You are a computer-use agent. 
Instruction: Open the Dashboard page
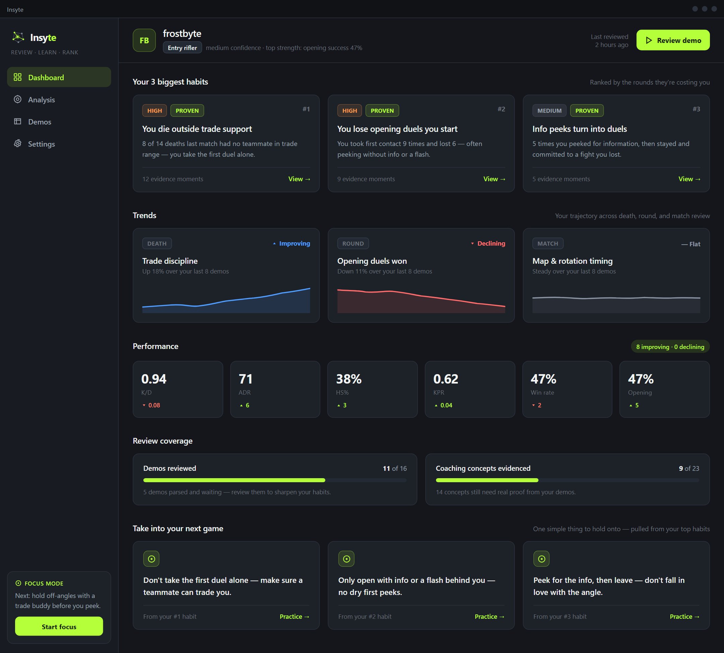[x=59, y=77]
